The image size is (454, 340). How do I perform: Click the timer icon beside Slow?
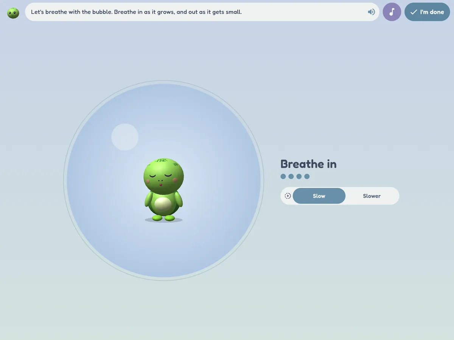coord(288,196)
